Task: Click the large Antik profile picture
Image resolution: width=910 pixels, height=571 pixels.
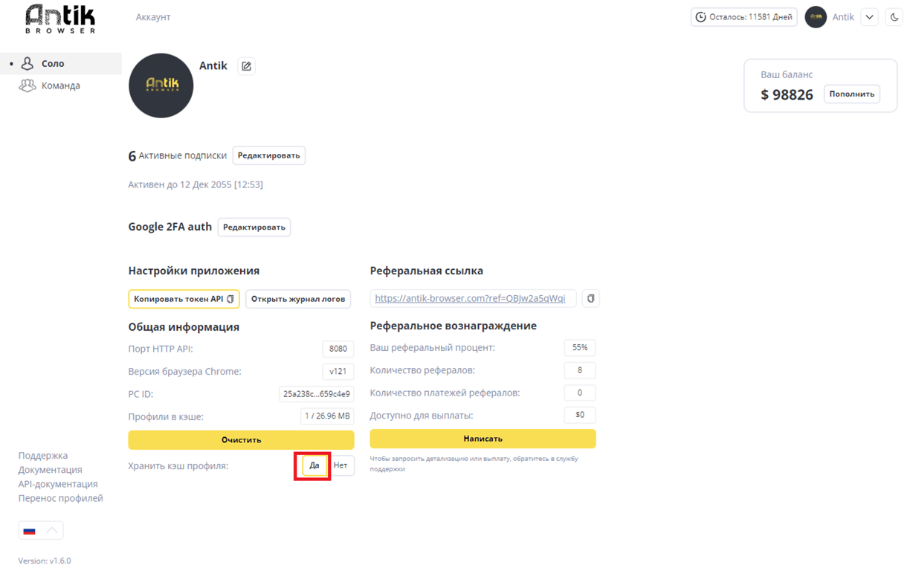Action: pos(161,86)
